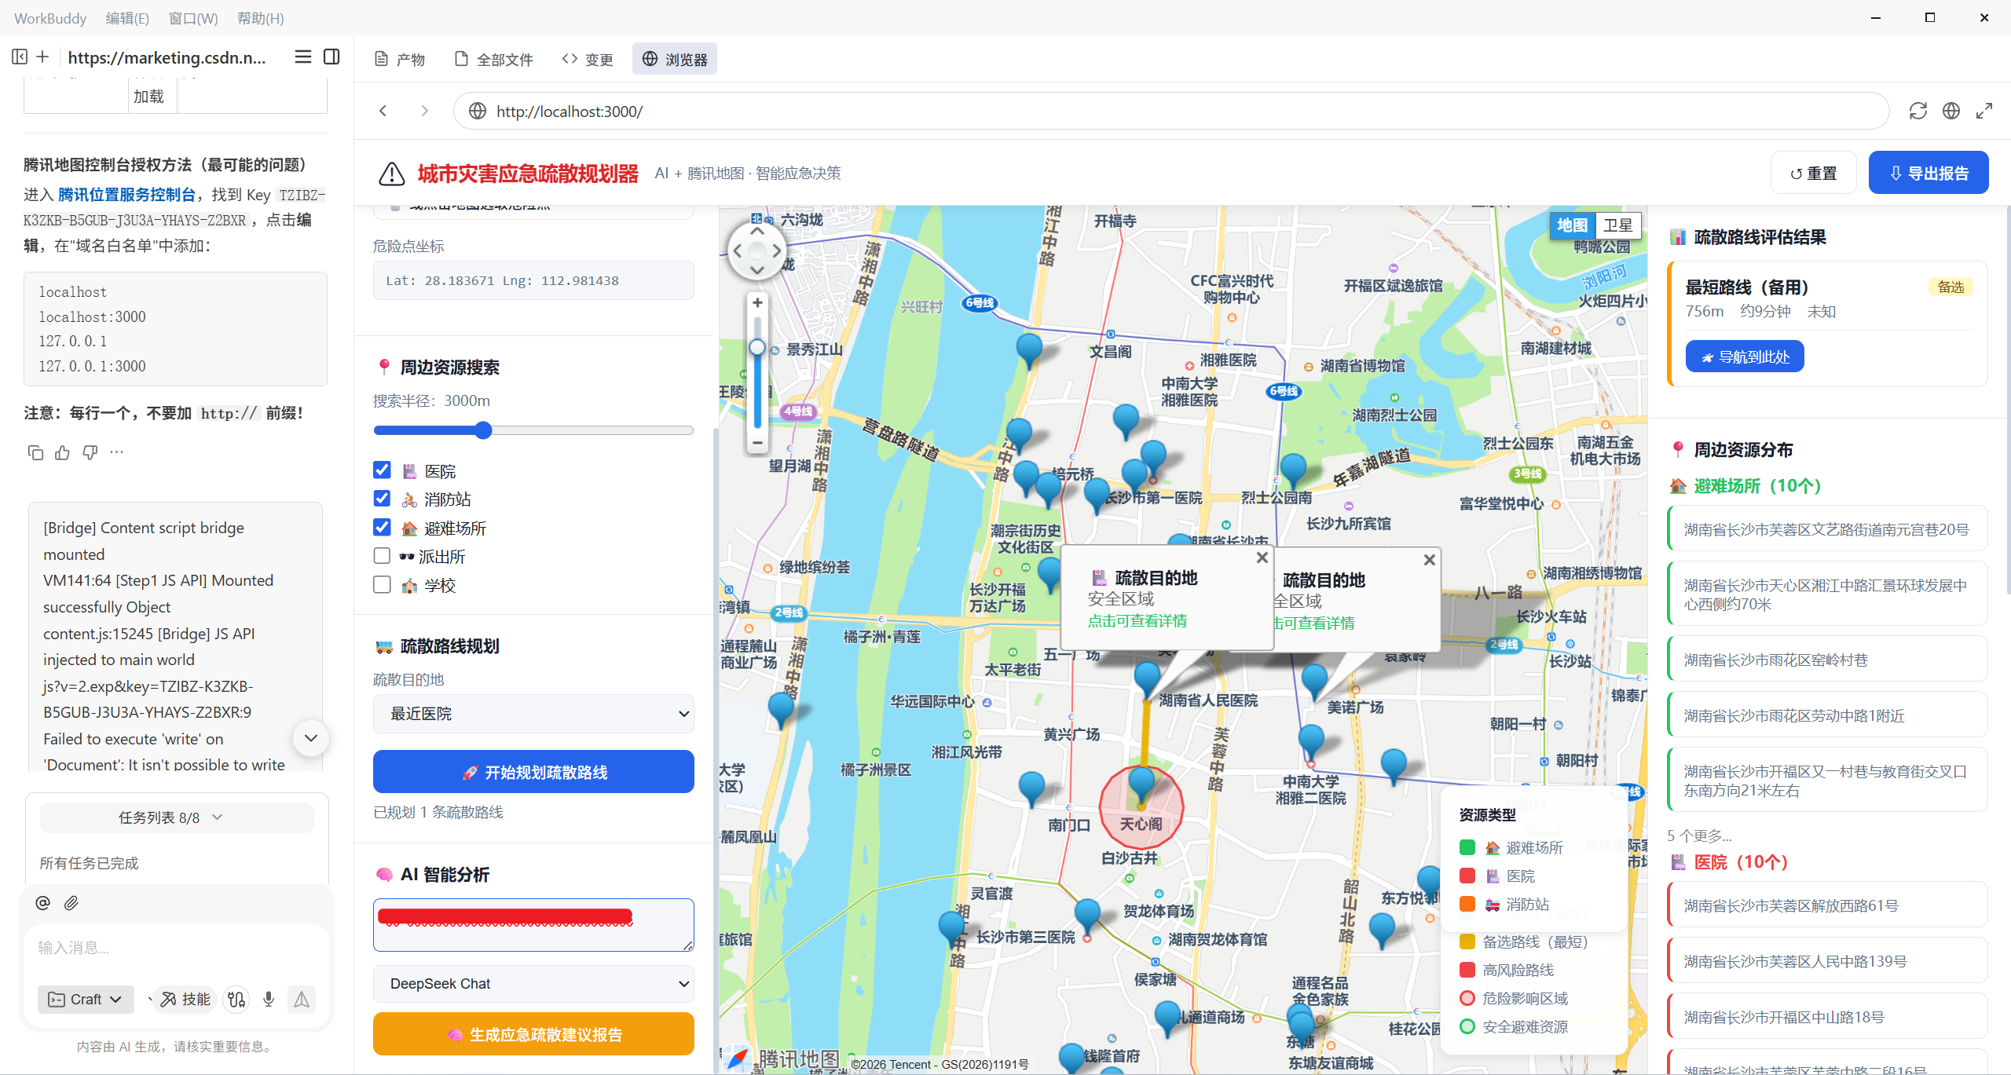Open the DeepSeek Chat model dropdown
This screenshot has width=2011, height=1075.
[533, 984]
